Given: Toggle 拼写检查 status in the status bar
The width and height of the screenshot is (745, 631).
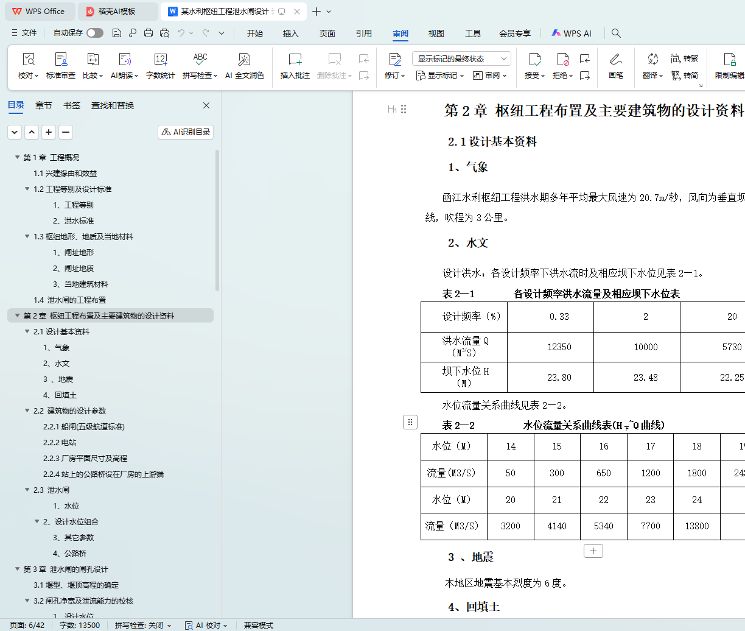Looking at the screenshot, I should tap(143, 625).
